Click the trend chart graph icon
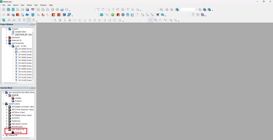The width and height of the screenshot is (273, 140). click(132, 15)
